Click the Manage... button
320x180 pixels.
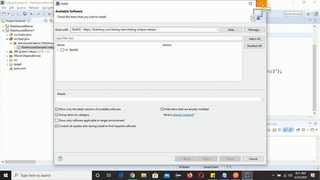click(254, 29)
